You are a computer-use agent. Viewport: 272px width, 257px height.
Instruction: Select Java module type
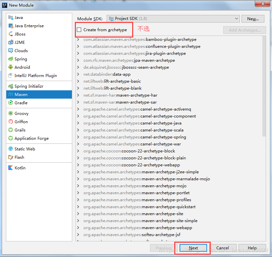(x=39, y=18)
